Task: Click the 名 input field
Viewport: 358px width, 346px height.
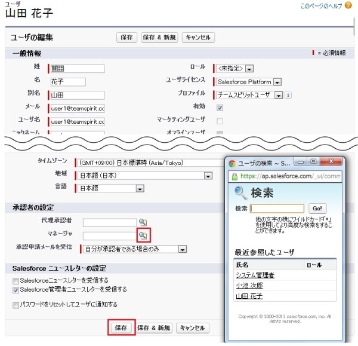Action: (x=68, y=82)
